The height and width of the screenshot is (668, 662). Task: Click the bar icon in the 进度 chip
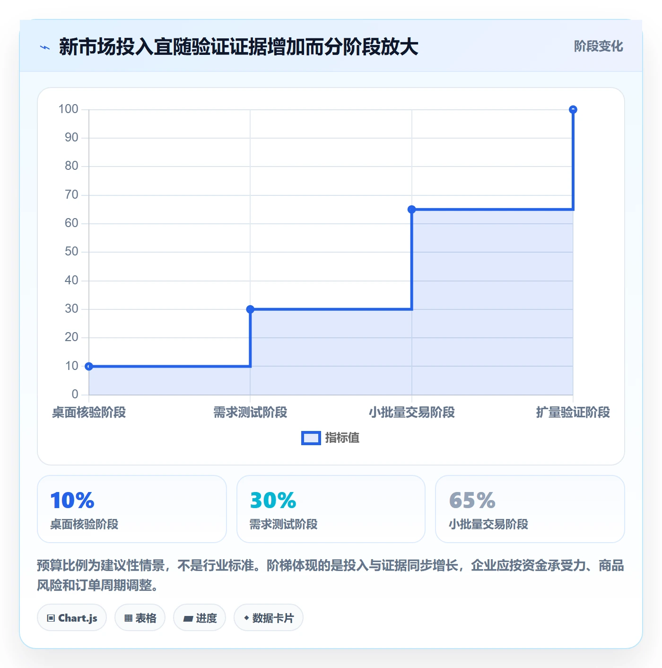[188, 618]
